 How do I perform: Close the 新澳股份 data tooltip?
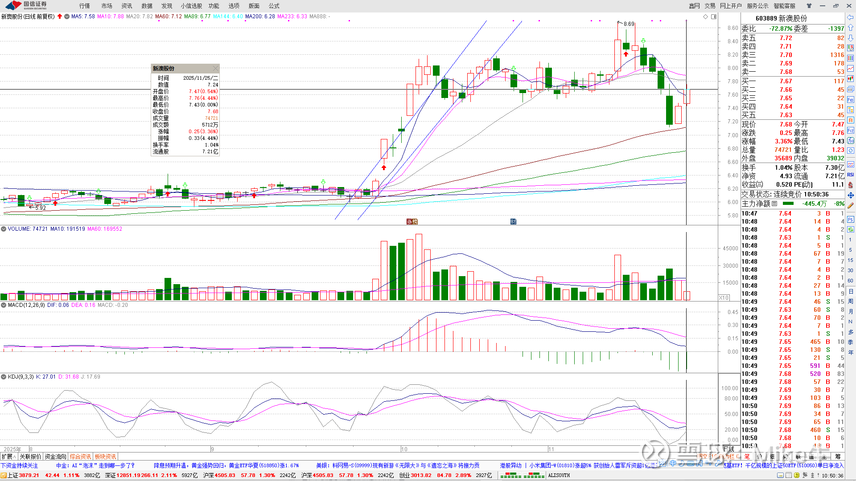coord(216,68)
